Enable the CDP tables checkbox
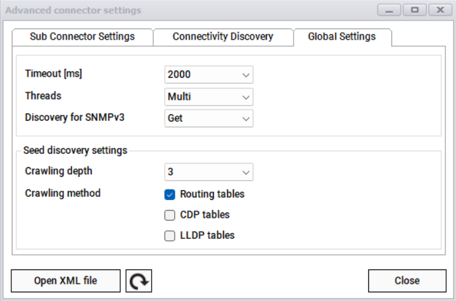Viewport: 456px width, 301px height. [x=170, y=215]
